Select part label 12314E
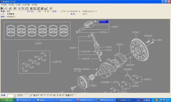Image resolution: width=171 pixels, height=102 pixels. click(86, 52)
